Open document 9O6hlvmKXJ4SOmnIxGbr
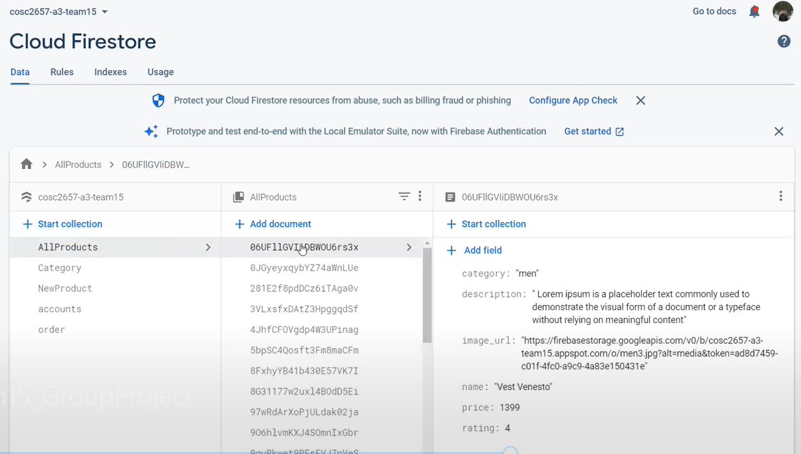 (x=304, y=433)
